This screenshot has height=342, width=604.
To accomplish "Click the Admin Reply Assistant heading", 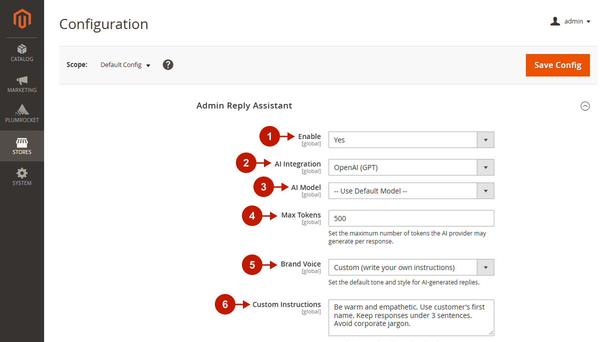I will tap(244, 105).
